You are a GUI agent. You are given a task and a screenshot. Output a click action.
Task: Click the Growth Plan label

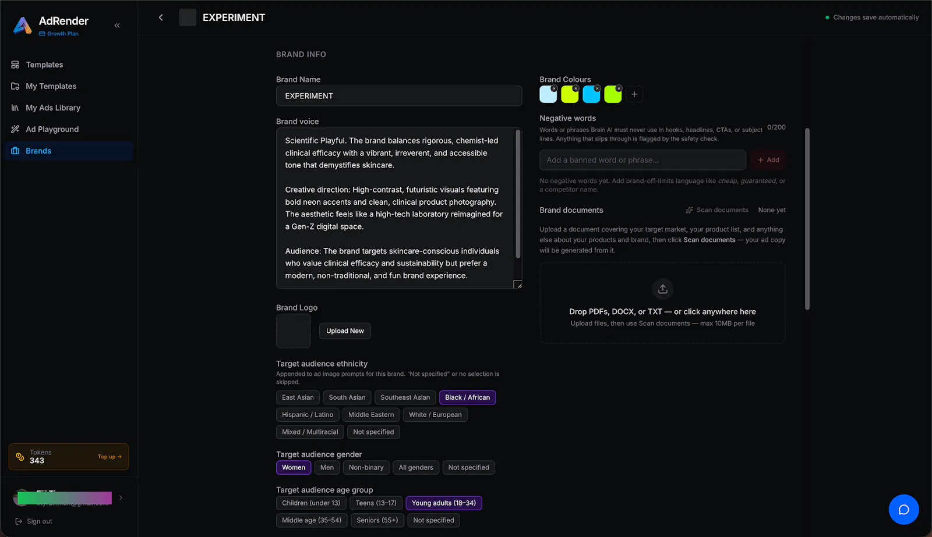(x=59, y=34)
